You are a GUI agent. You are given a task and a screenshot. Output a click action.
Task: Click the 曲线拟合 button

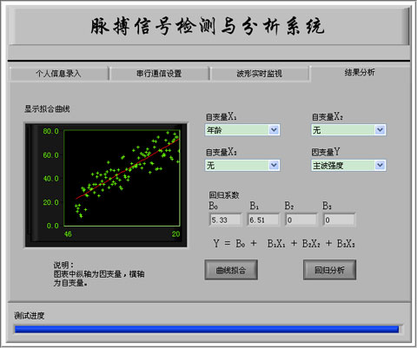point(231,270)
